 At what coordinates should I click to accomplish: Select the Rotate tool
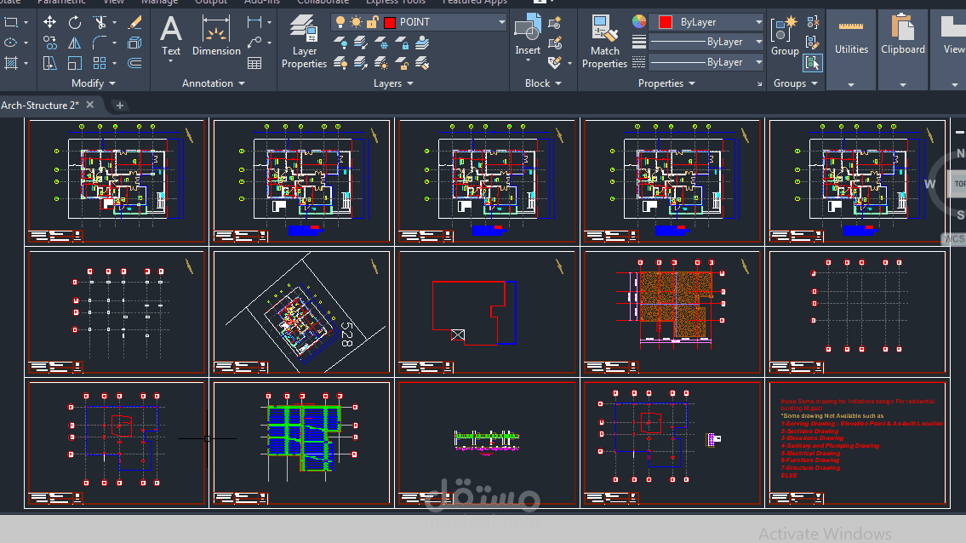pos(75,22)
